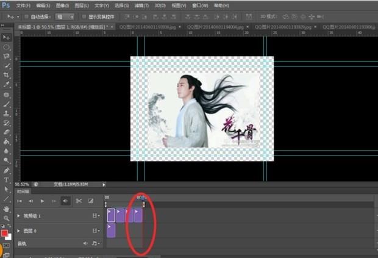378x258 pixels.
Task: Toggle the 显示变换控件 checkbox
Action: [84, 16]
